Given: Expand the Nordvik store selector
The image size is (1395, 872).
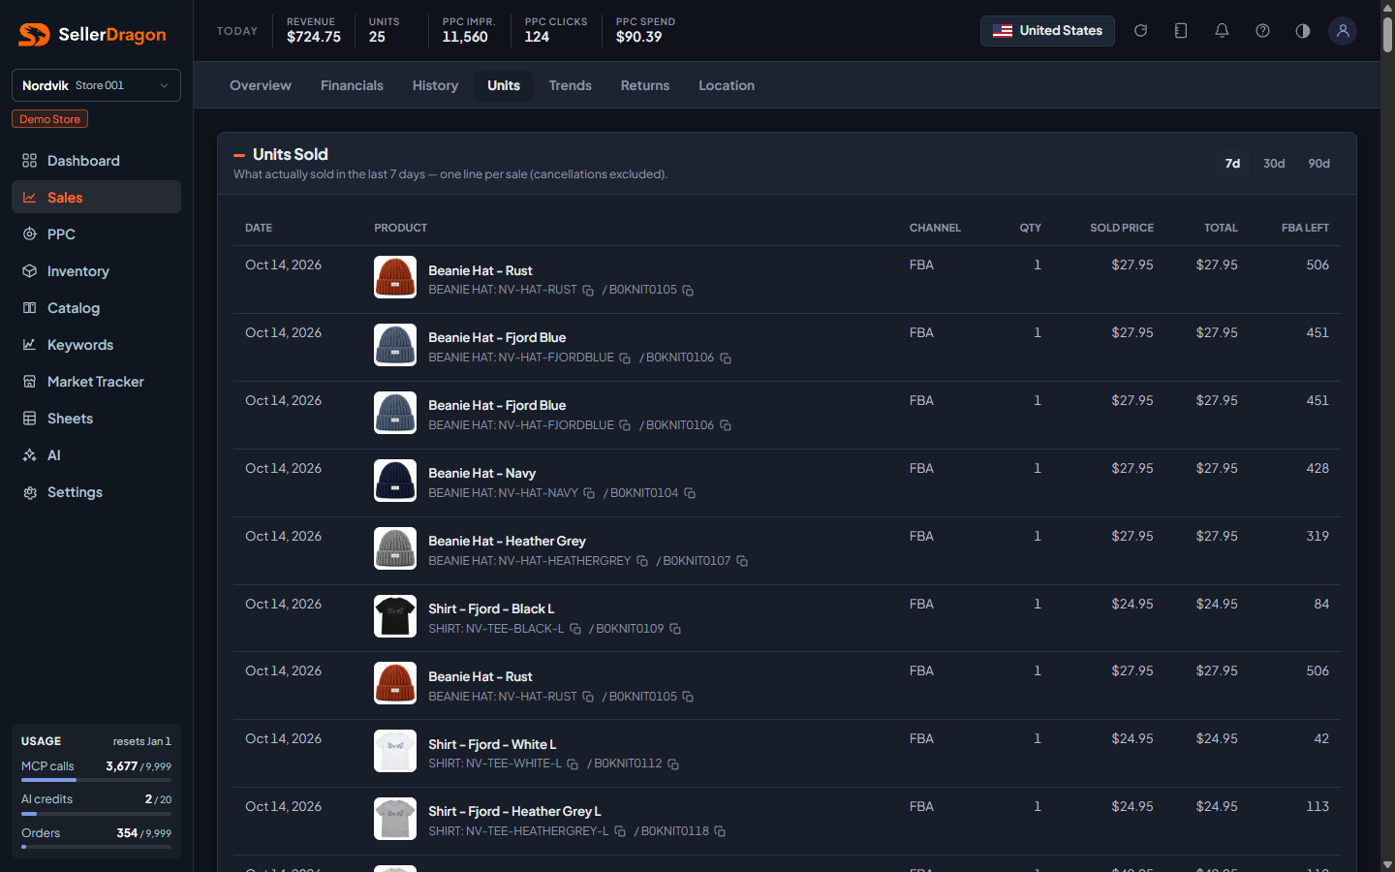Looking at the screenshot, I should tap(96, 85).
